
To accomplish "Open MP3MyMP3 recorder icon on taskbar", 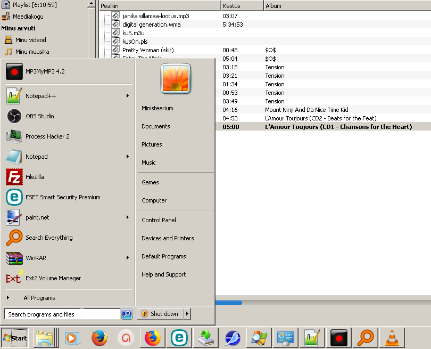I will click(339, 338).
